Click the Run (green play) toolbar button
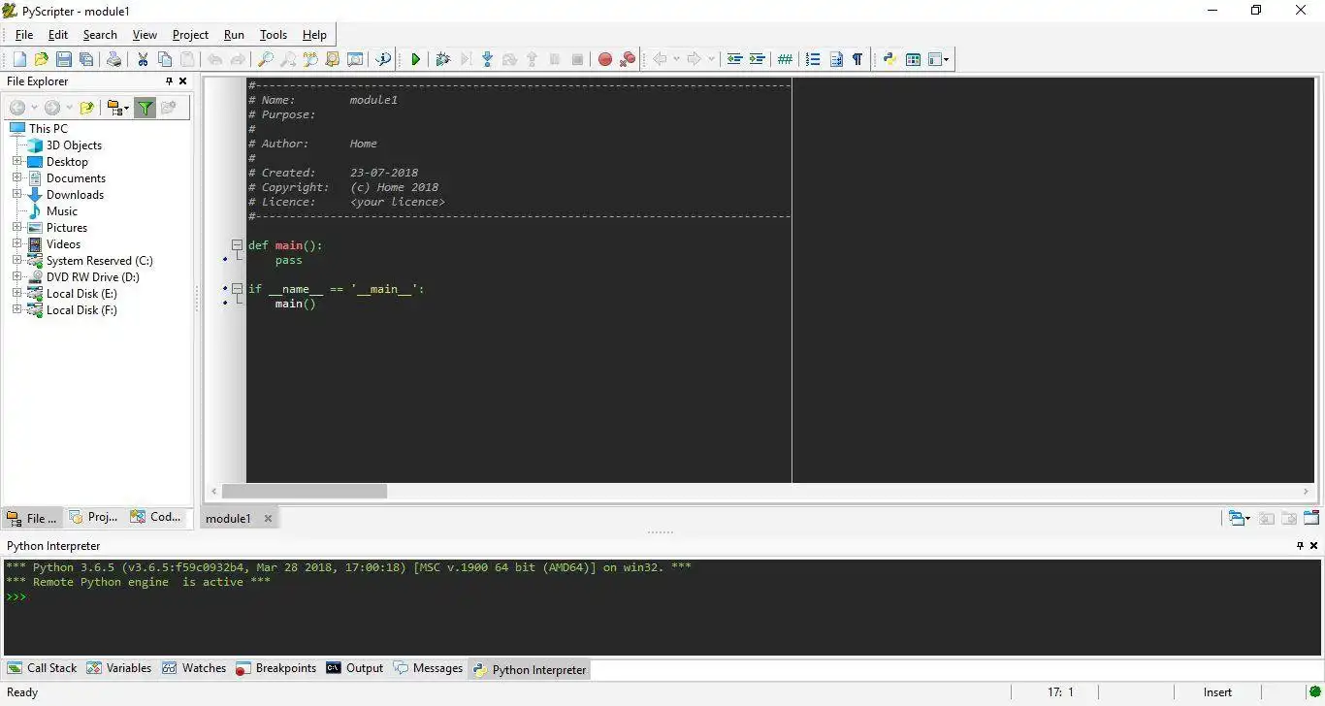The height and width of the screenshot is (706, 1325). coord(415,59)
